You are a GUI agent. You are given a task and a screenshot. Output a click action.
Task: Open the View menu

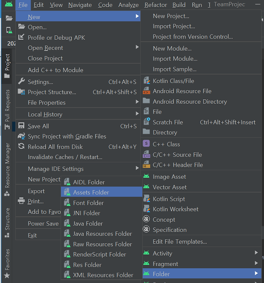[x=56, y=5]
